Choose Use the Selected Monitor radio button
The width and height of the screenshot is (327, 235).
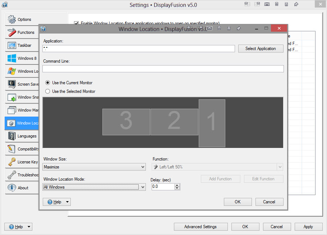[x=48, y=91]
